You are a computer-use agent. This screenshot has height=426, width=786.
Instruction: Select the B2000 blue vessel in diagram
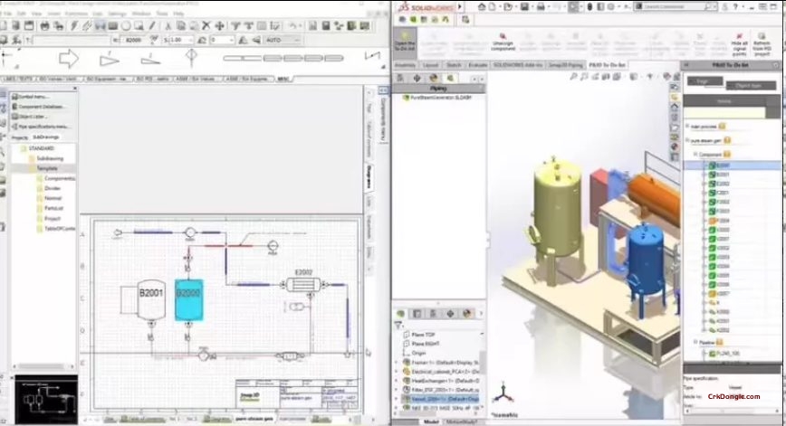click(188, 300)
